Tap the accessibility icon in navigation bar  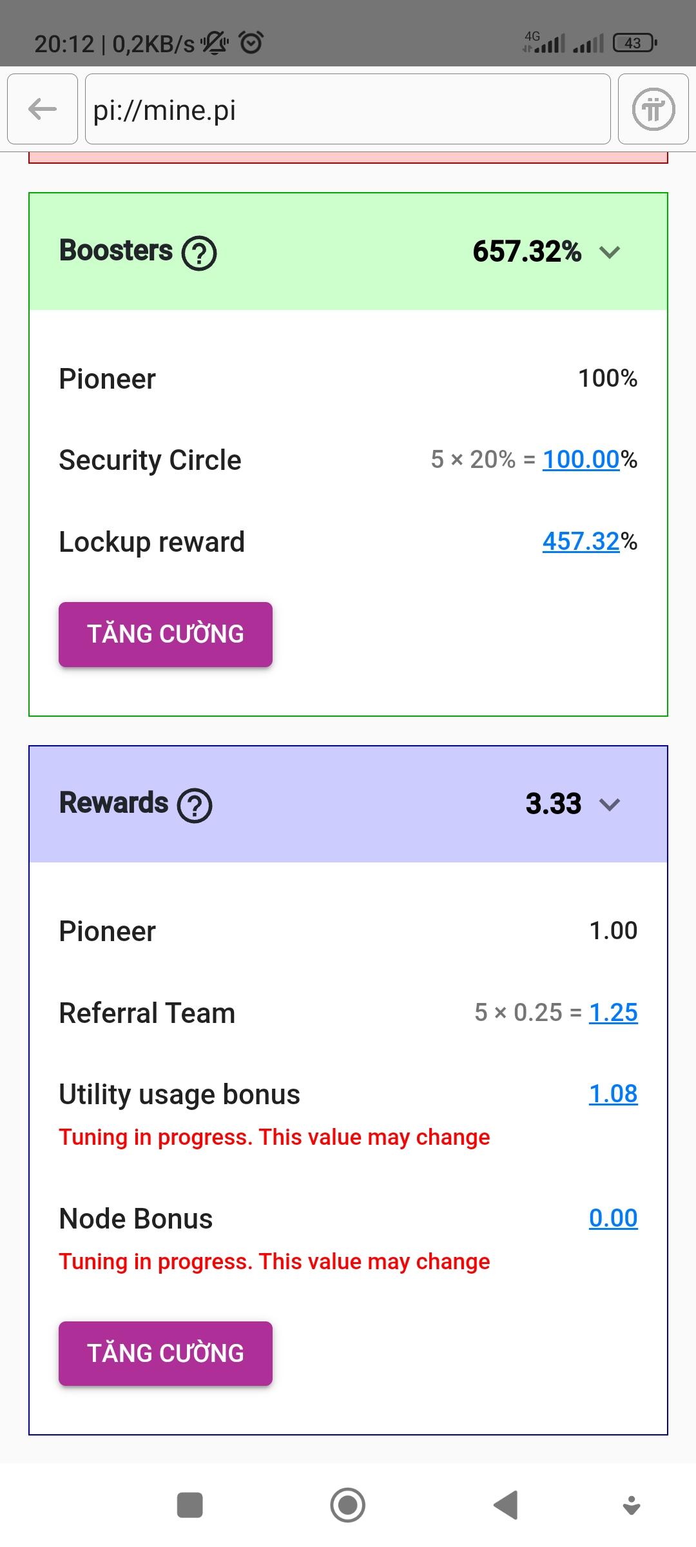(x=632, y=1506)
